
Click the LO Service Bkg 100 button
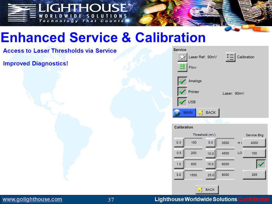(x=254, y=153)
